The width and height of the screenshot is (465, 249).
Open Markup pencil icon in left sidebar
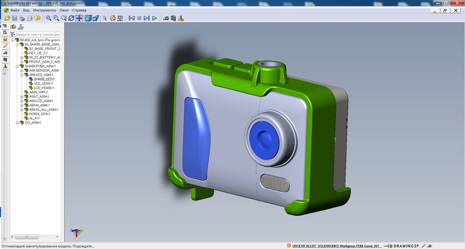click(x=5, y=46)
